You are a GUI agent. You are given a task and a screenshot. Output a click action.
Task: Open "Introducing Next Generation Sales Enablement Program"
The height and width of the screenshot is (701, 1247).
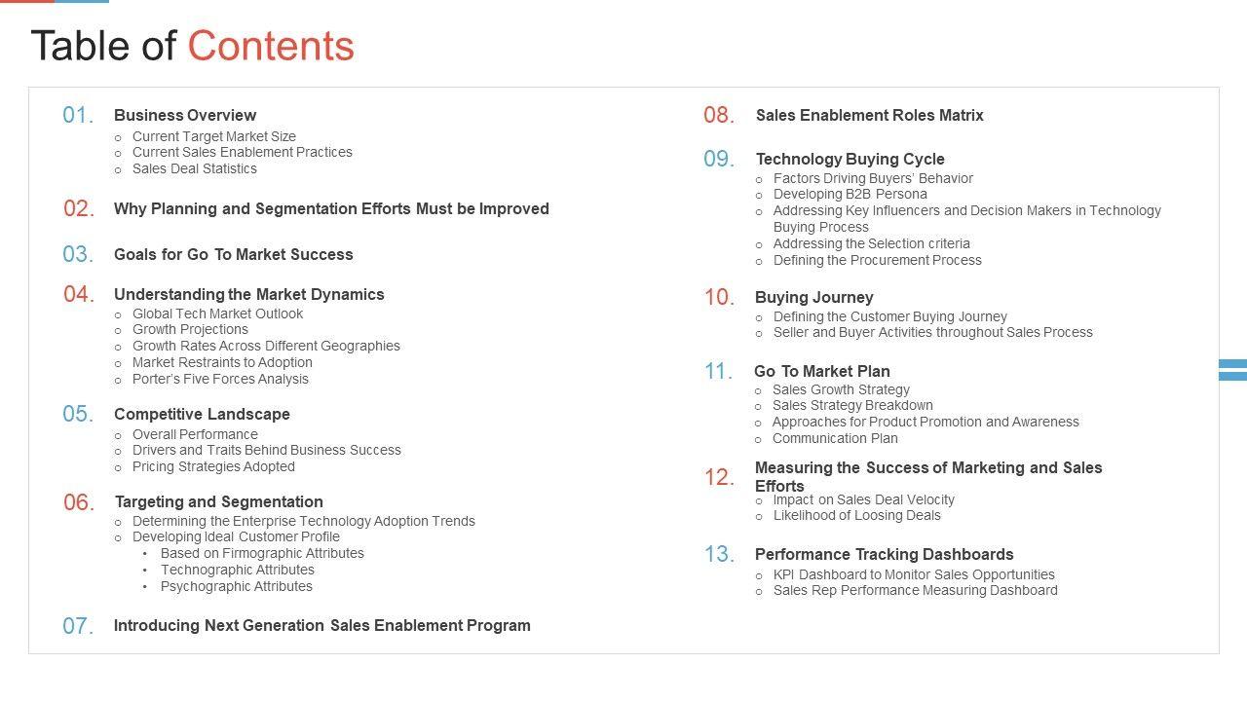click(321, 625)
